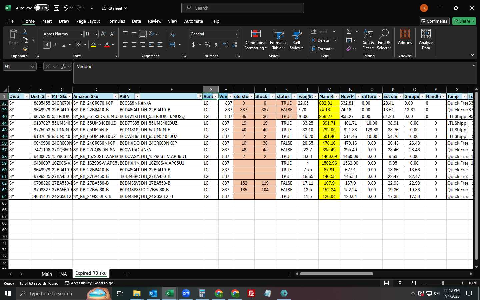Increase font size with the large A icon
The width and height of the screenshot is (480, 300).
pyautogui.click(x=103, y=34)
